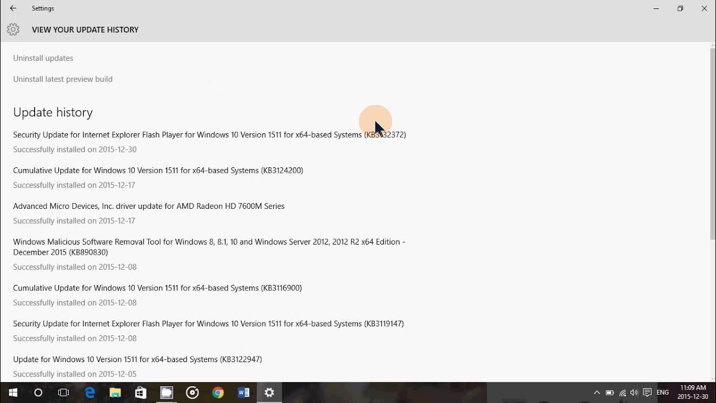The height and width of the screenshot is (403, 716).
Task: Select the Cumulative Update KB3116900 entry
Action: 157,288
